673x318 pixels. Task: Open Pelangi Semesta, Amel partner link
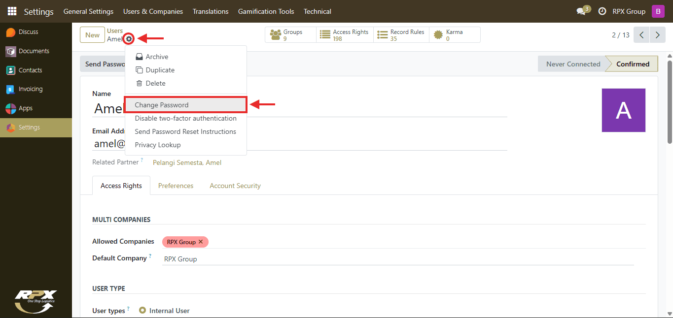tap(187, 162)
